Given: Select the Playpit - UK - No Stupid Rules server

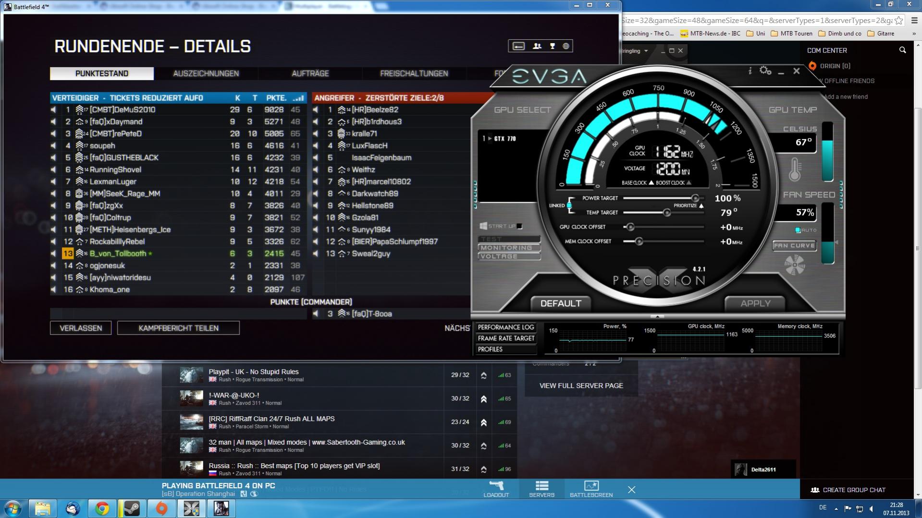Looking at the screenshot, I should pos(340,375).
